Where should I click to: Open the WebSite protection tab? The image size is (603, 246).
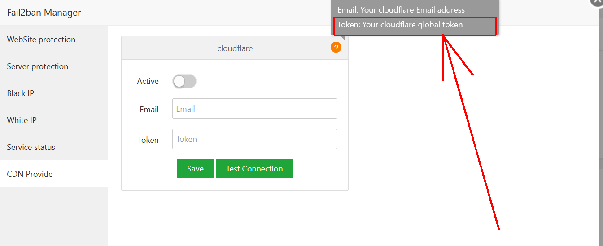click(x=41, y=40)
